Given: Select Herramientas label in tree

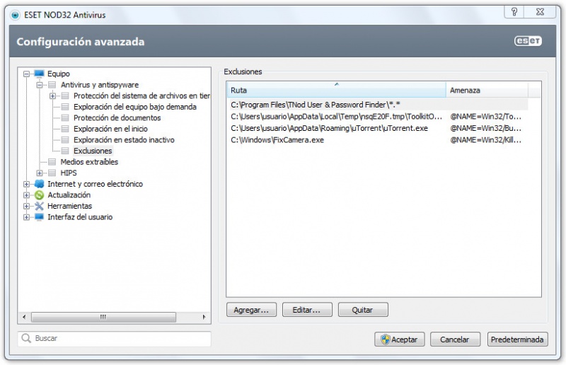Looking at the screenshot, I should [x=69, y=206].
